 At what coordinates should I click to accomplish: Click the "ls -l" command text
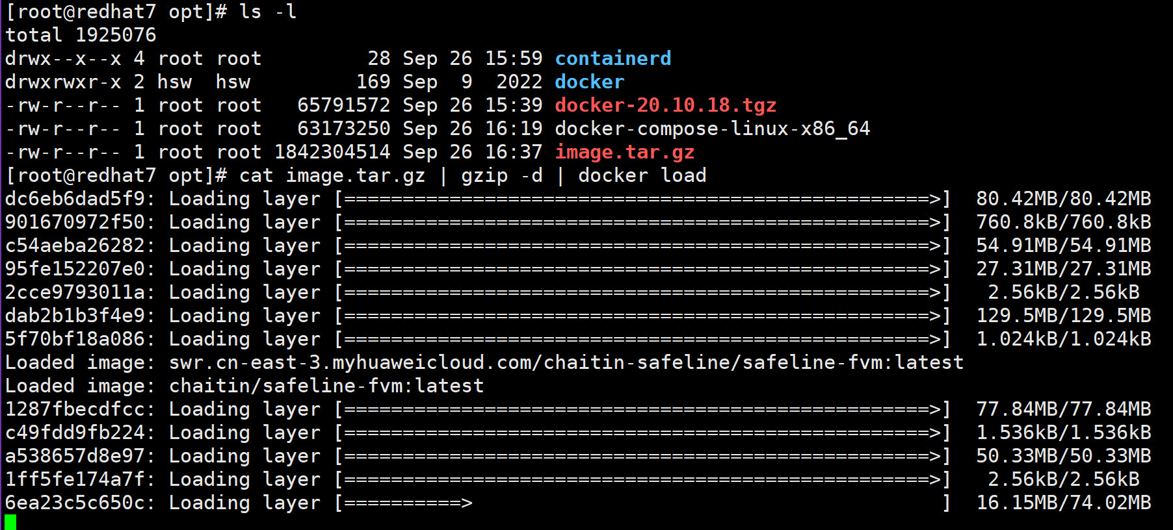pyautogui.click(x=268, y=12)
